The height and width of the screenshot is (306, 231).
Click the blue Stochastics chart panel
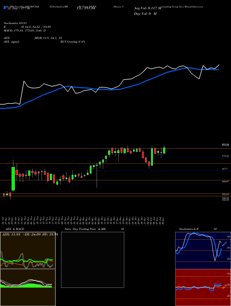point(203,250)
